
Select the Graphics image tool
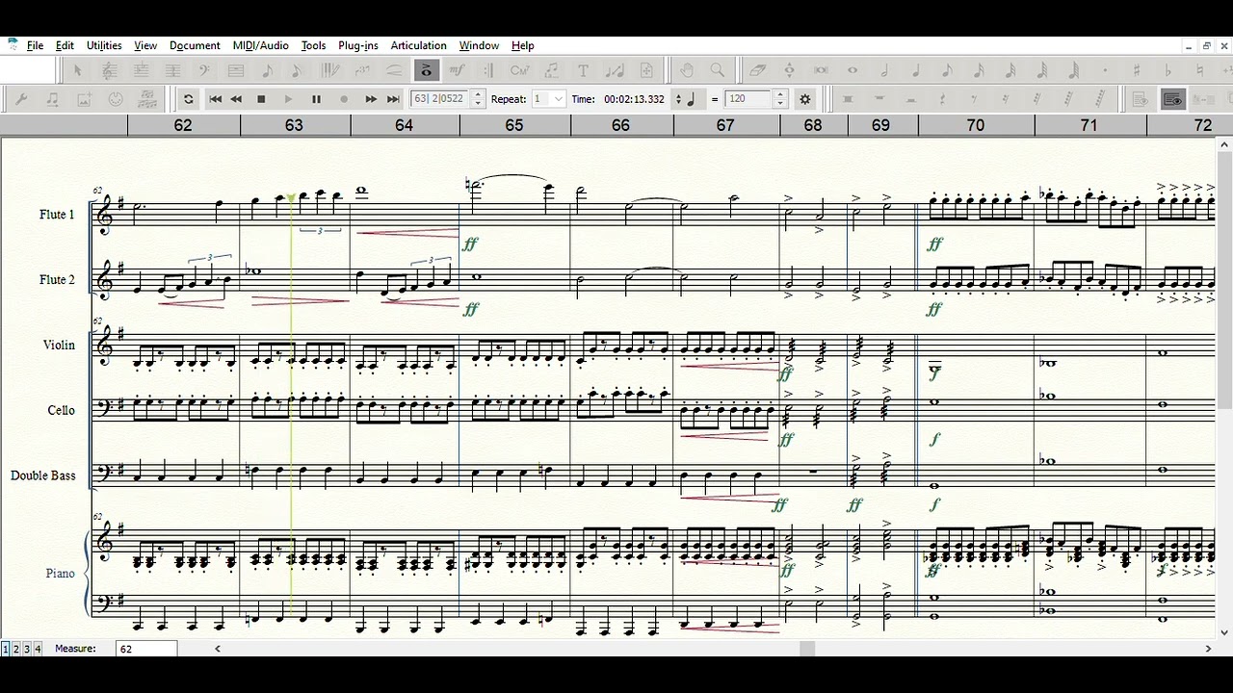click(84, 99)
